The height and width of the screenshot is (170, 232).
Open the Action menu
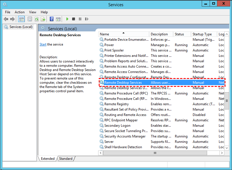coord(20,12)
